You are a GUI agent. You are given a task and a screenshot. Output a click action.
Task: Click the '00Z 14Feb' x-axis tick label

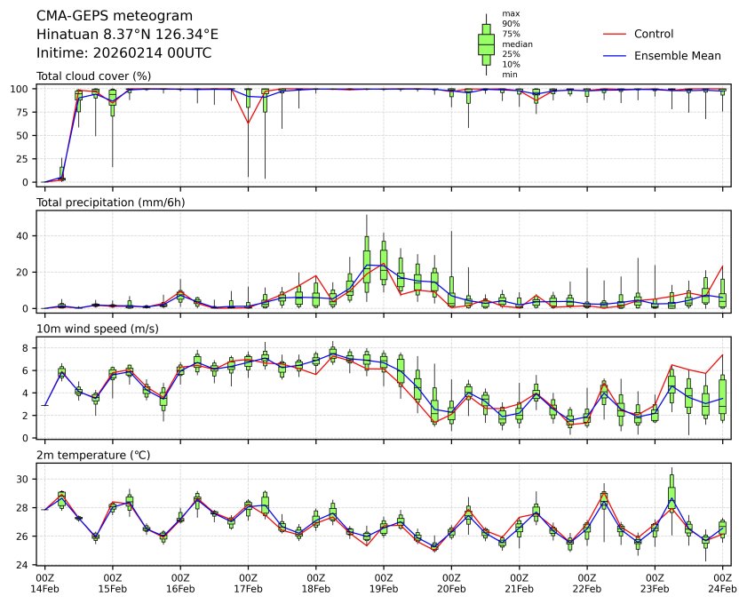[44, 583]
